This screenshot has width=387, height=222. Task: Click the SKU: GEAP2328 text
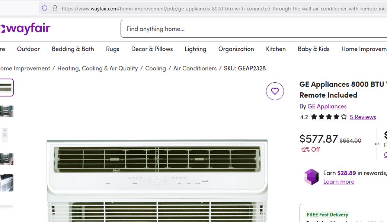coord(245,69)
